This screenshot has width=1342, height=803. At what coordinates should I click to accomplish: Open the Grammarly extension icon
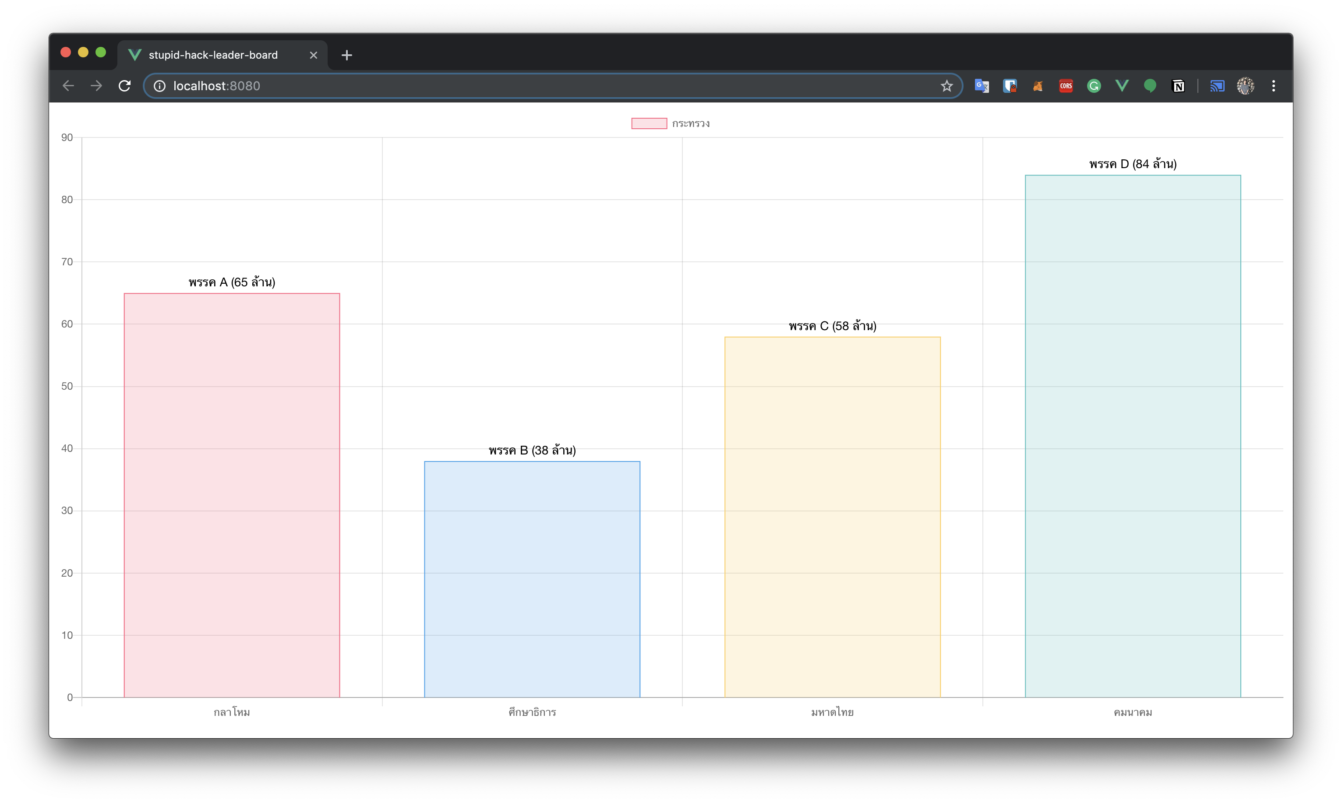[1094, 86]
